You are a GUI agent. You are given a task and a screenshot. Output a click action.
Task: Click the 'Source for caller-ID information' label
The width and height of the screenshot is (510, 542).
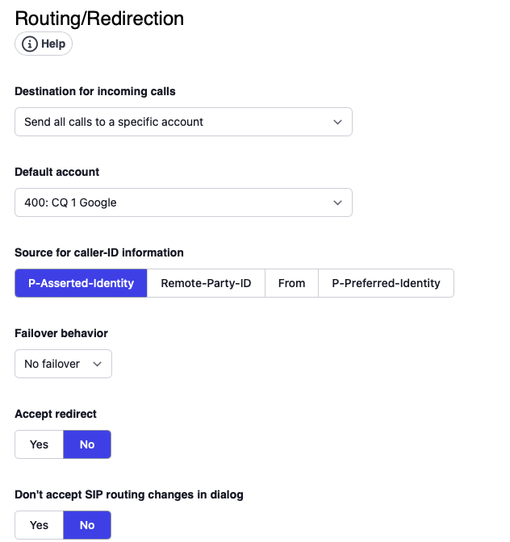tap(99, 252)
